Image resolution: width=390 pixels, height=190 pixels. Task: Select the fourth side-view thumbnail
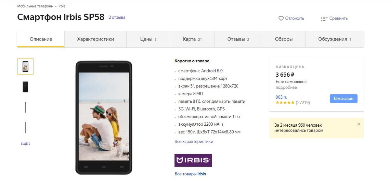[x=25, y=127]
